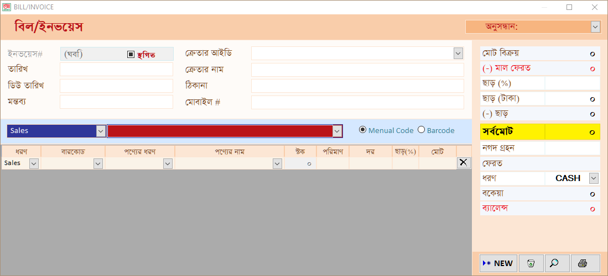Viewport: 608px width, 276px height.
Task: Open the CASH payment type dropdown
Action: (x=594, y=178)
